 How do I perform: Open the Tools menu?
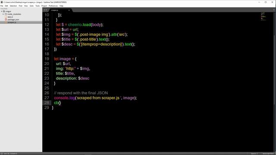click(x=38, y=6)
